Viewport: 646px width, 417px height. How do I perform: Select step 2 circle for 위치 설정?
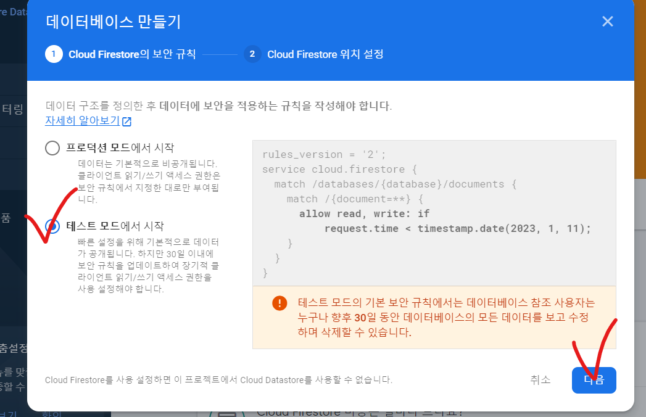point(252,54)
